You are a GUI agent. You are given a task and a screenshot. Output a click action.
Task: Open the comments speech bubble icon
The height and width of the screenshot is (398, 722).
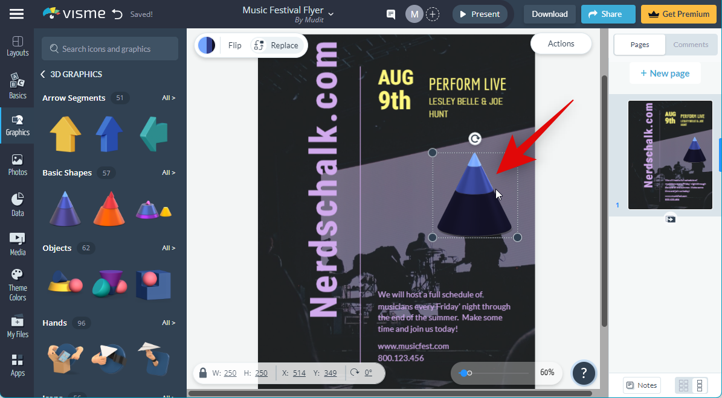tap(391, 14)
